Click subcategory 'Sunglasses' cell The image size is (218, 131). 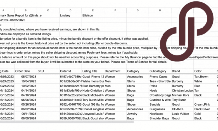pos(160,109)
